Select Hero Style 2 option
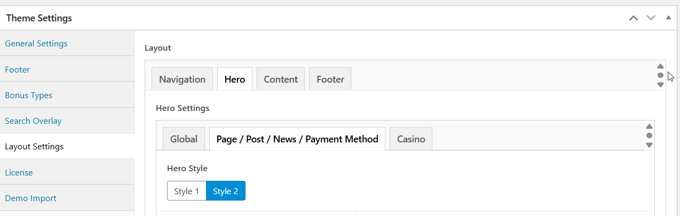680x216 pixels. coord(226,191)
